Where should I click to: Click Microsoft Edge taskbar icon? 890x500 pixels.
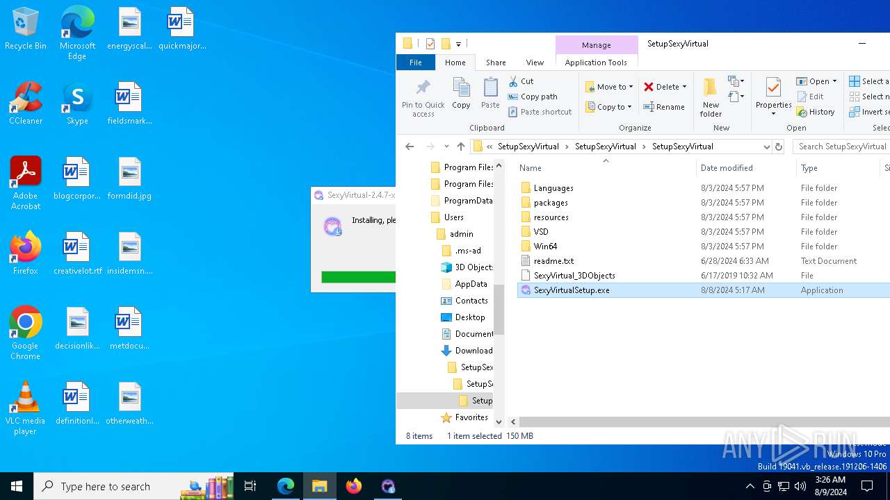coord(286,486)
